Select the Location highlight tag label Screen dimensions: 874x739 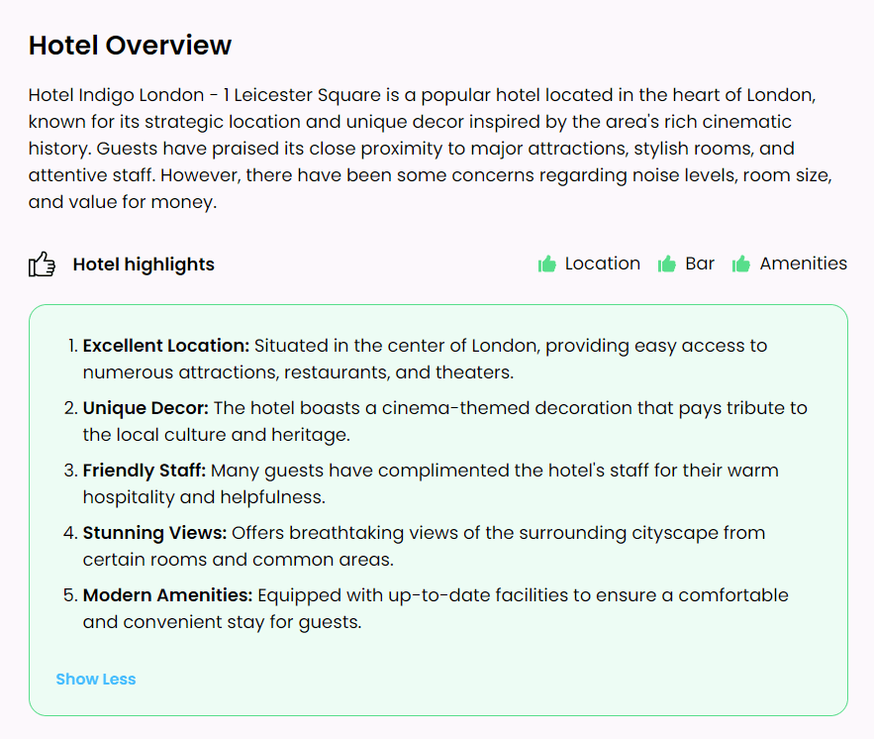pyautogui.click(x=602, y=264)
